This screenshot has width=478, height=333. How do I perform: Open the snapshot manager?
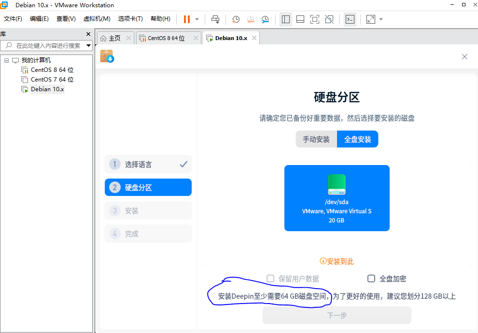pyautogui.click(x=265, y=19)
